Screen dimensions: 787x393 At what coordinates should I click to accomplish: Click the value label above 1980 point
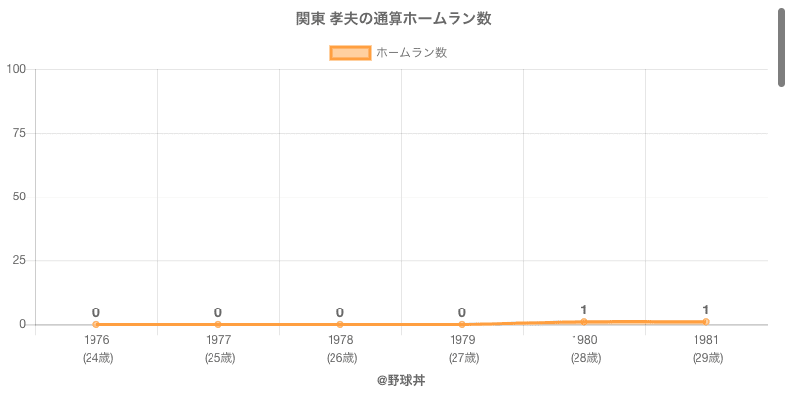tap(584, 309)
